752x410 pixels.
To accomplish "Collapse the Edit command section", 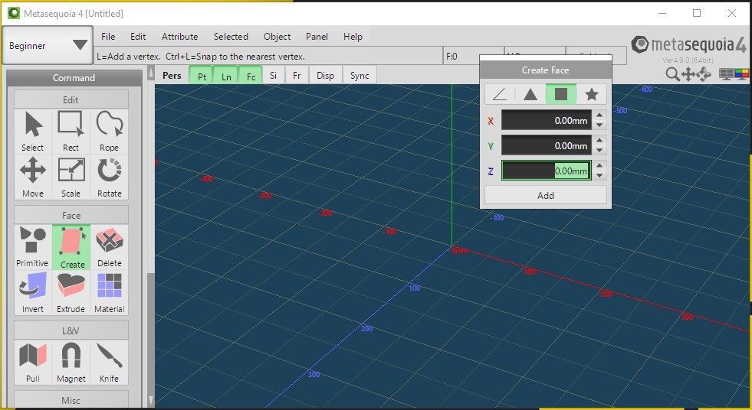I will pos(71,99).
